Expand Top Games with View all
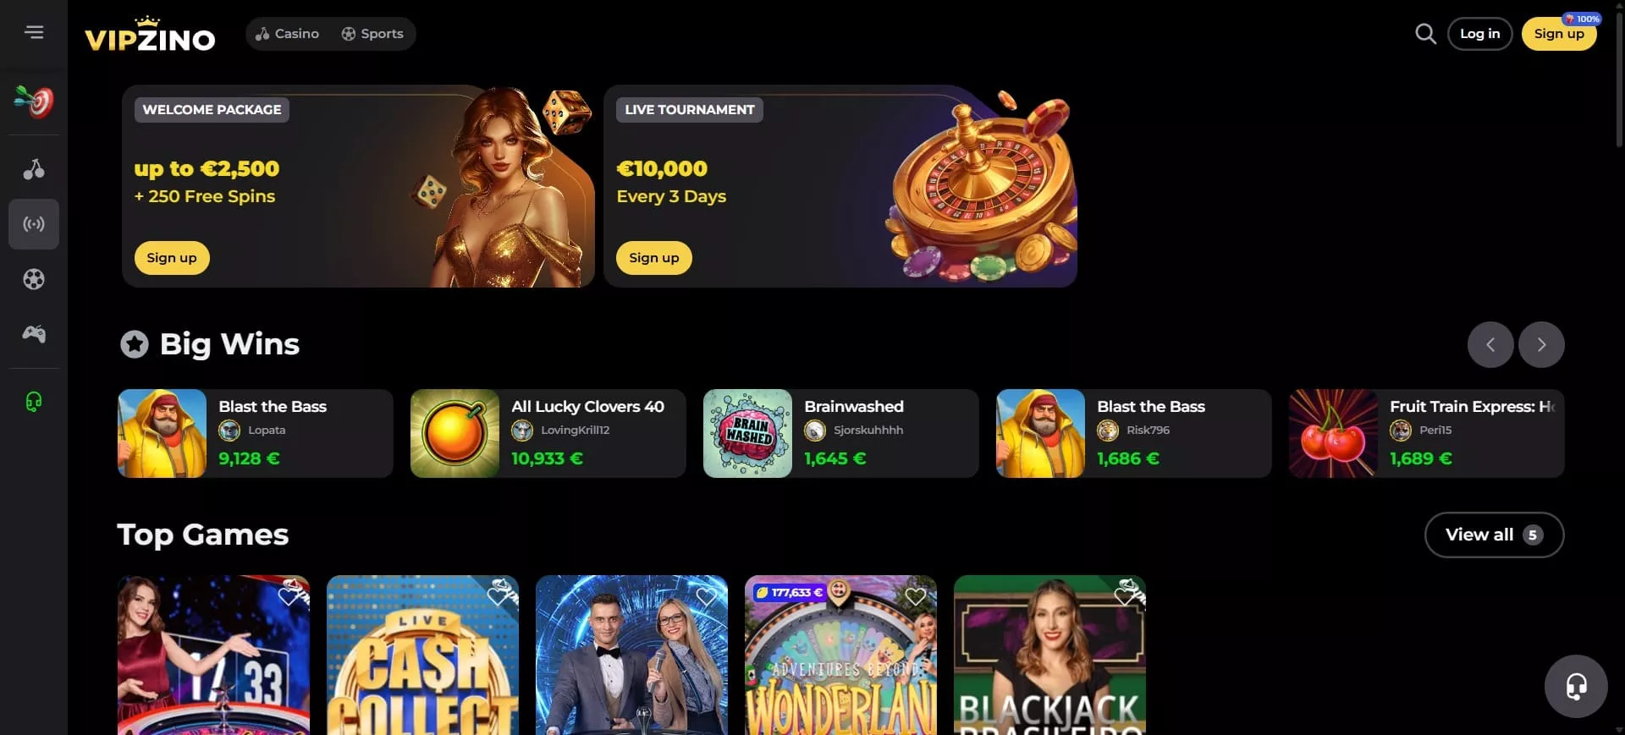Viewport: 1625px width, 735px height. [1494, 535]
